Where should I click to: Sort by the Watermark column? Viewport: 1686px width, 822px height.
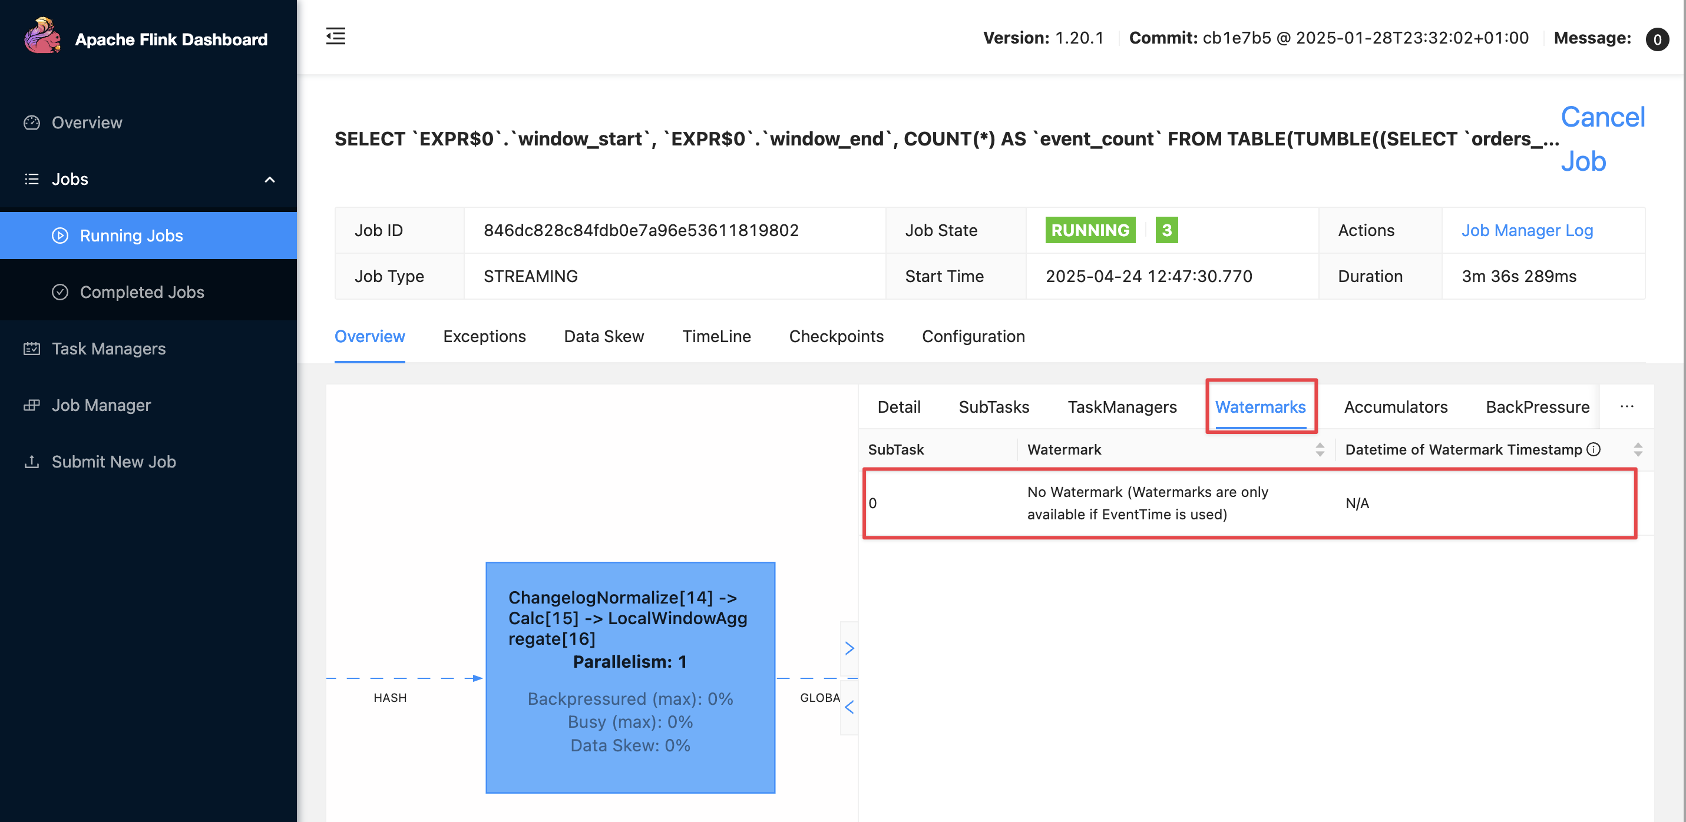click(1320, 449)
